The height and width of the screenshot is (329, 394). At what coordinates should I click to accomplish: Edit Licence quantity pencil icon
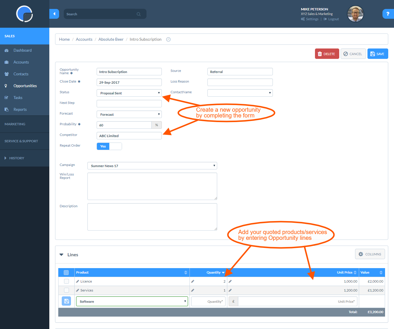[x=193, y=281]
